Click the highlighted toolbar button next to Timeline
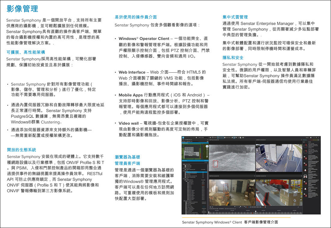The width and height of the screenshot is (331, 228). 220,138
